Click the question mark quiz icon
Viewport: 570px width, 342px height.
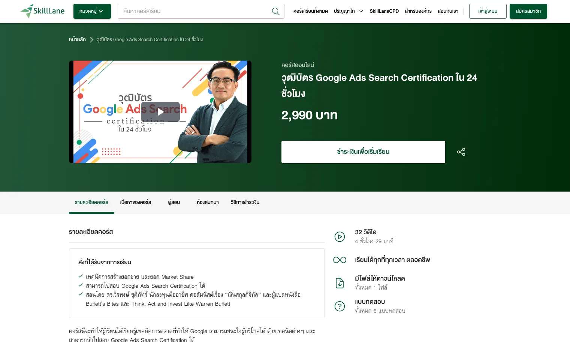pyautogui.click(x=340, y=306)
